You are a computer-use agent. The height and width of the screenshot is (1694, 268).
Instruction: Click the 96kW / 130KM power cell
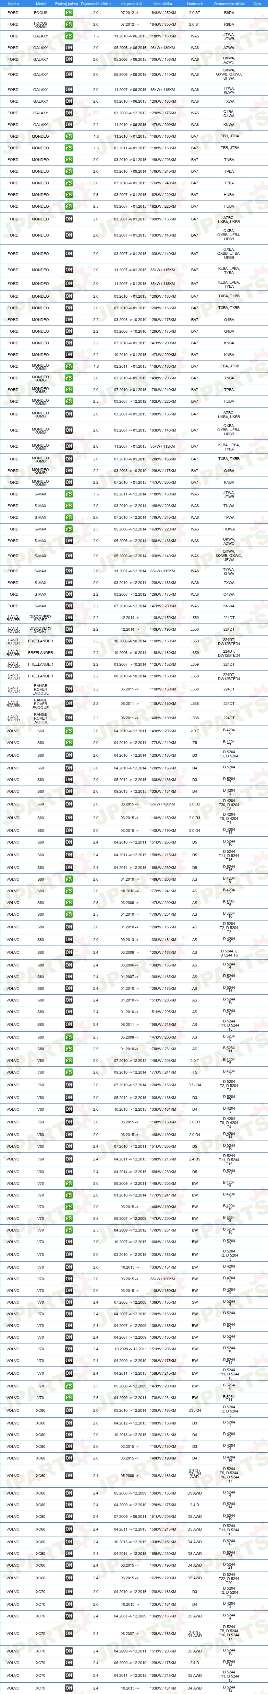(x=163, y=47)
